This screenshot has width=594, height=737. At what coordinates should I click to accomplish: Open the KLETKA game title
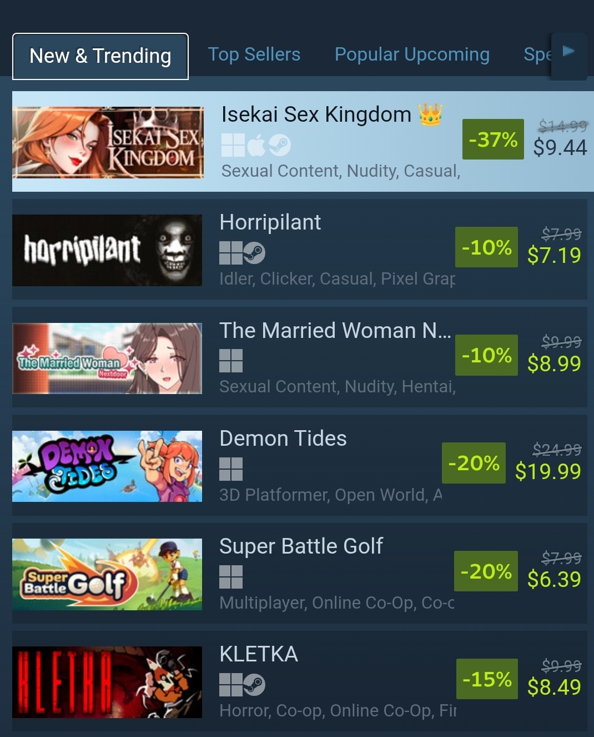point(259,654)
